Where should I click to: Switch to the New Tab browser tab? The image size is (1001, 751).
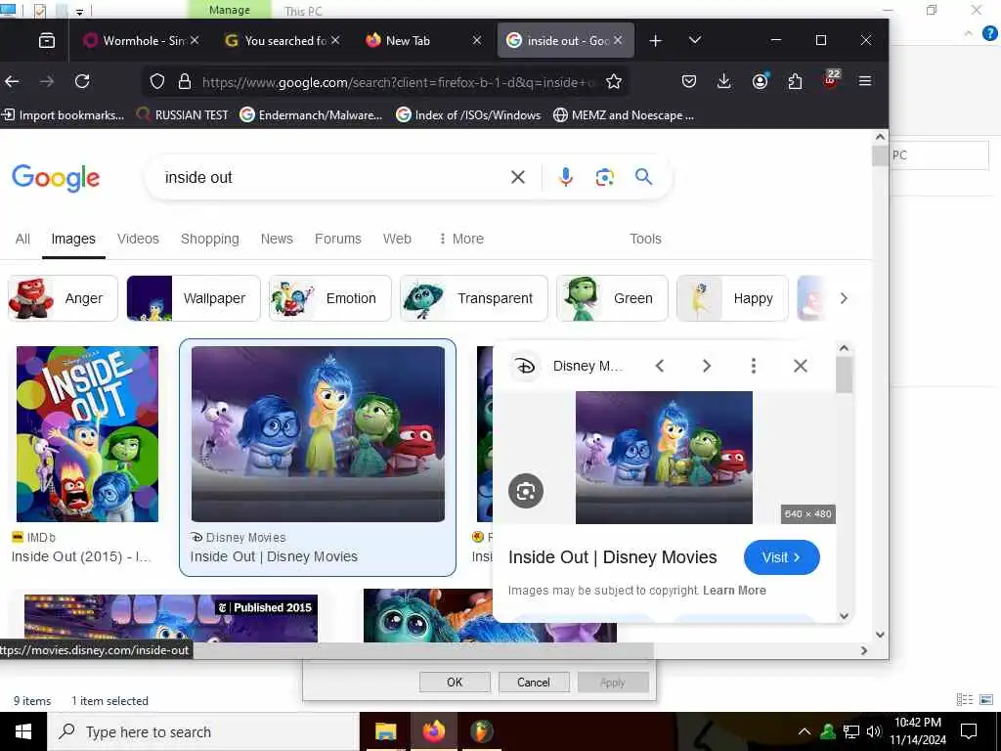click(422, 41)
